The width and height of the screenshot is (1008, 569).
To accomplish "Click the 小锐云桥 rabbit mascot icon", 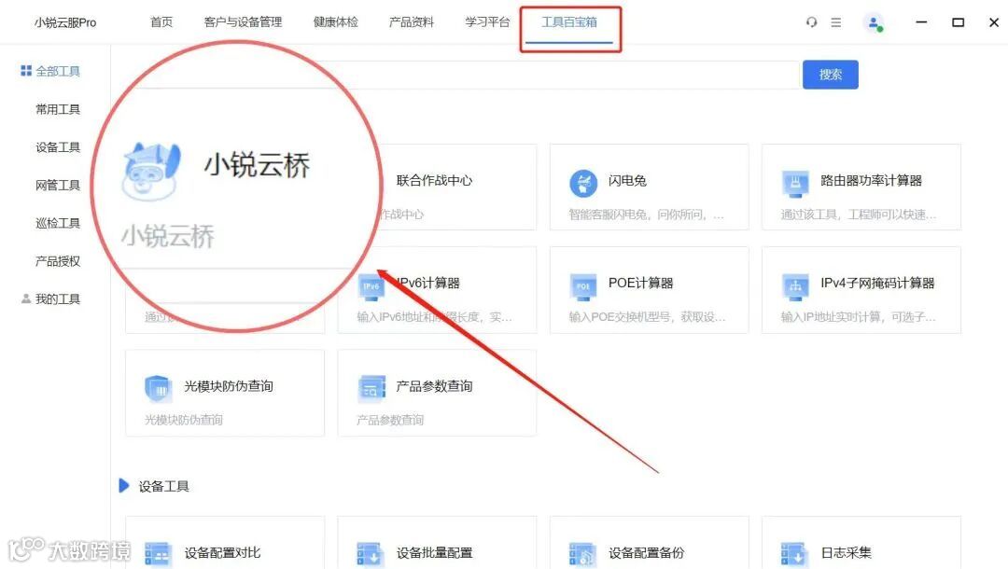I will tap(151, 171).
